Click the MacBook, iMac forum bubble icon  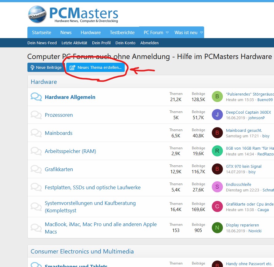36,228
